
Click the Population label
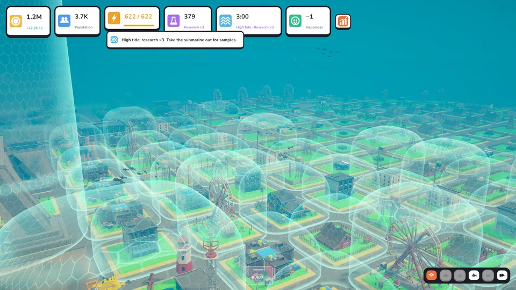tap(84, 27)
